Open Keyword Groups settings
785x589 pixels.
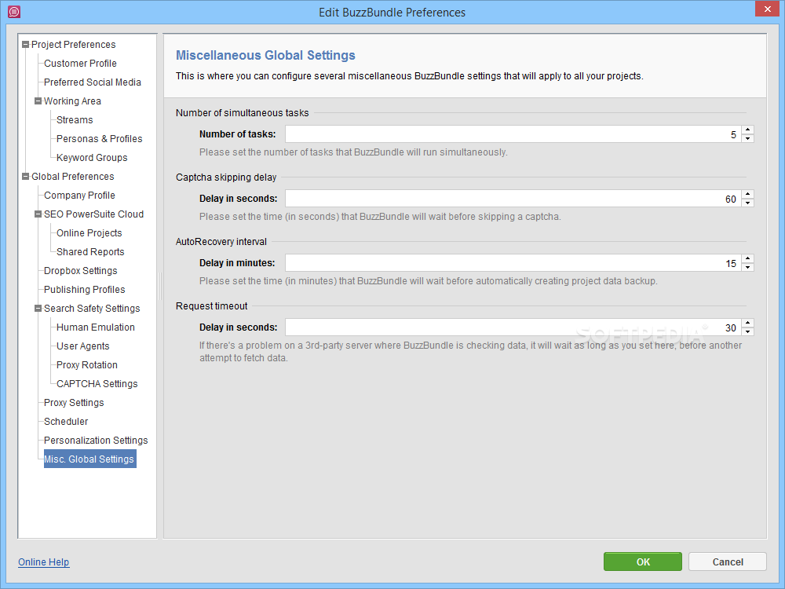[x=92, y=158]
